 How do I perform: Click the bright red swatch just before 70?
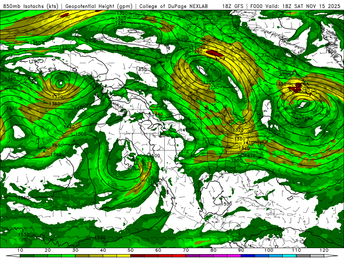[x=179, y=256]
